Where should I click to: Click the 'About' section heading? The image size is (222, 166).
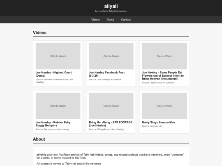point(39,139)
